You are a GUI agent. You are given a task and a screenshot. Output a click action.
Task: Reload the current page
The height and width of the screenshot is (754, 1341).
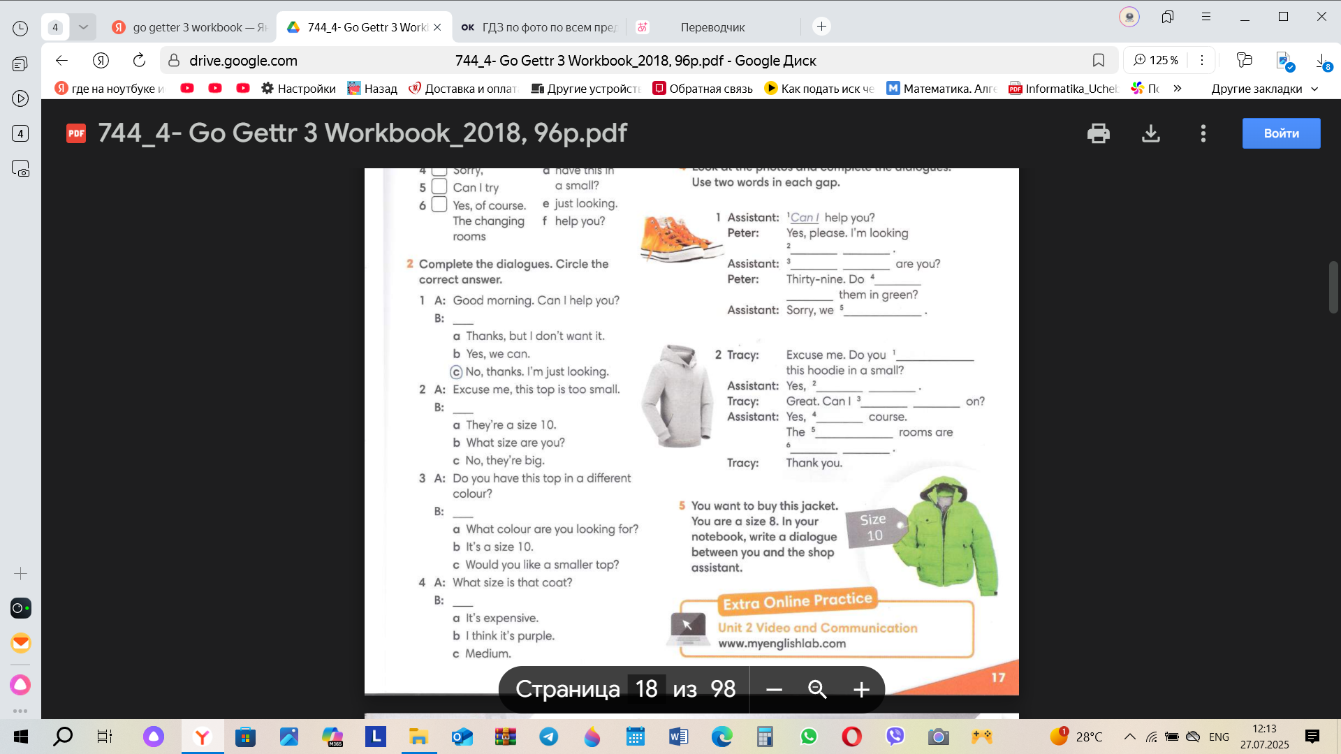tap(139, 61)
